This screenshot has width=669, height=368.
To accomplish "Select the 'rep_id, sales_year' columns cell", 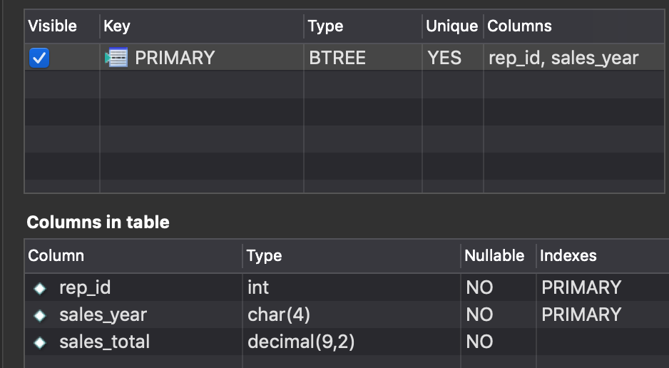I will tap(563, 58).
